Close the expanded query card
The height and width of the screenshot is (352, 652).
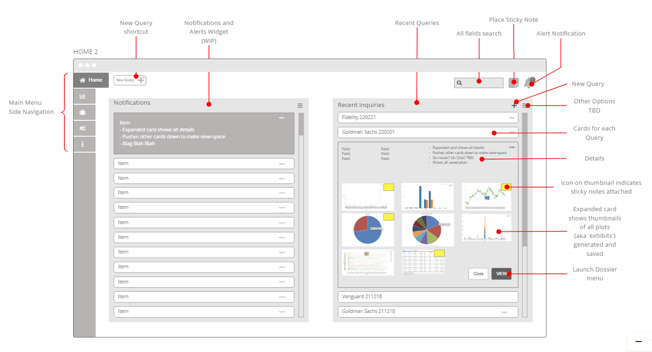point(478,274)
